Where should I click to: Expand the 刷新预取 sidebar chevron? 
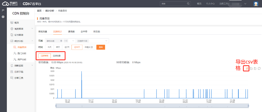tap(32, 65)
